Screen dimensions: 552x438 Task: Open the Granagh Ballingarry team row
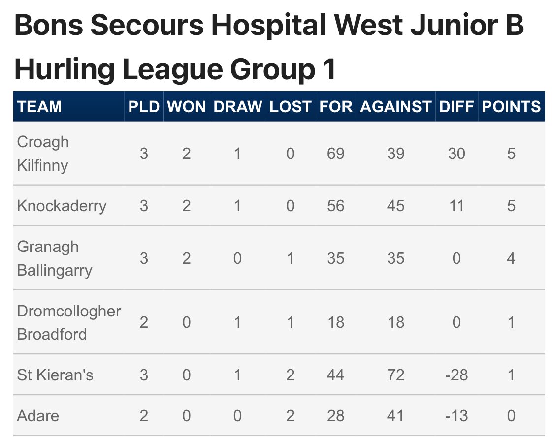pyautogui.click(x=279, y=258)
